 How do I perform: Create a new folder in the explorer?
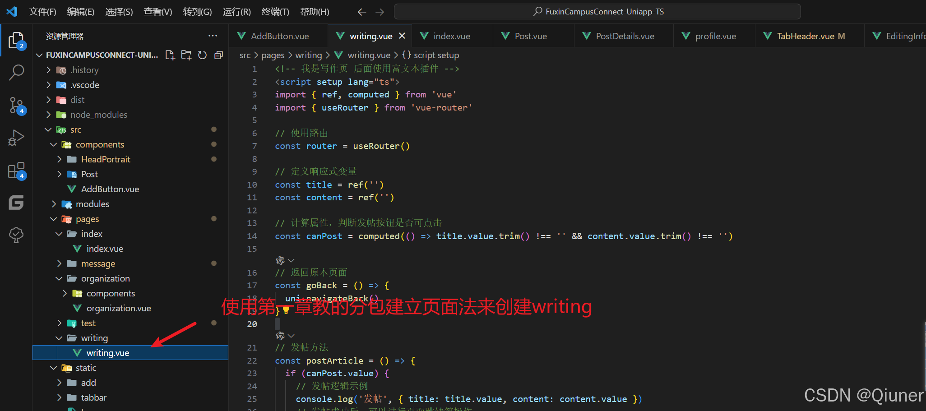[186, 55]
